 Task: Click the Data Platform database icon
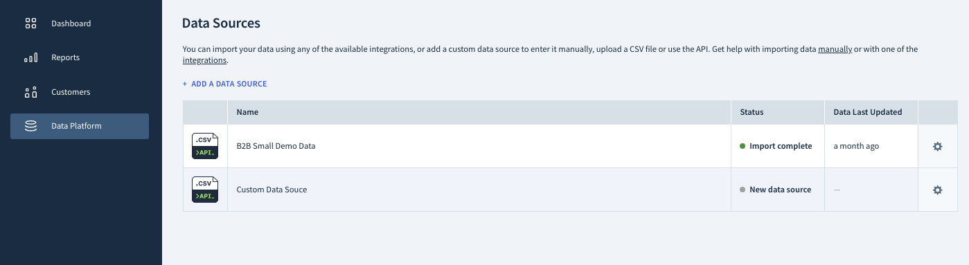(30, 127)
